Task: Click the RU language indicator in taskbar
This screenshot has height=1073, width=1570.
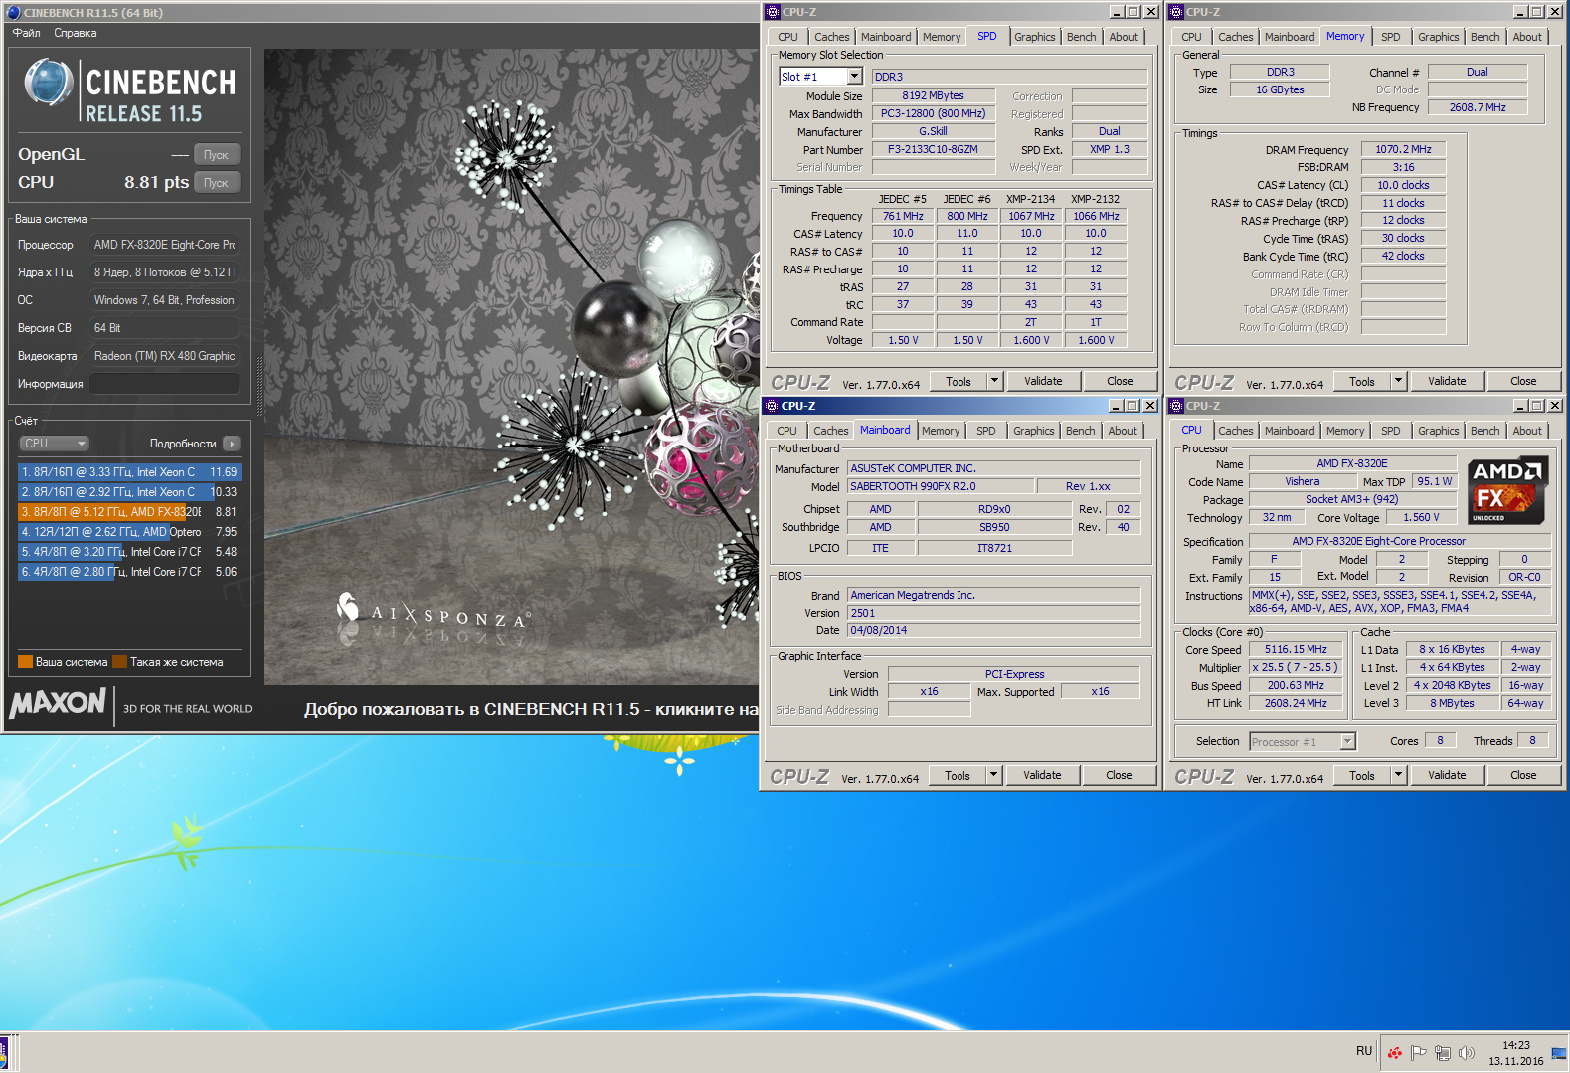Action: (x=1364, y=1051)
